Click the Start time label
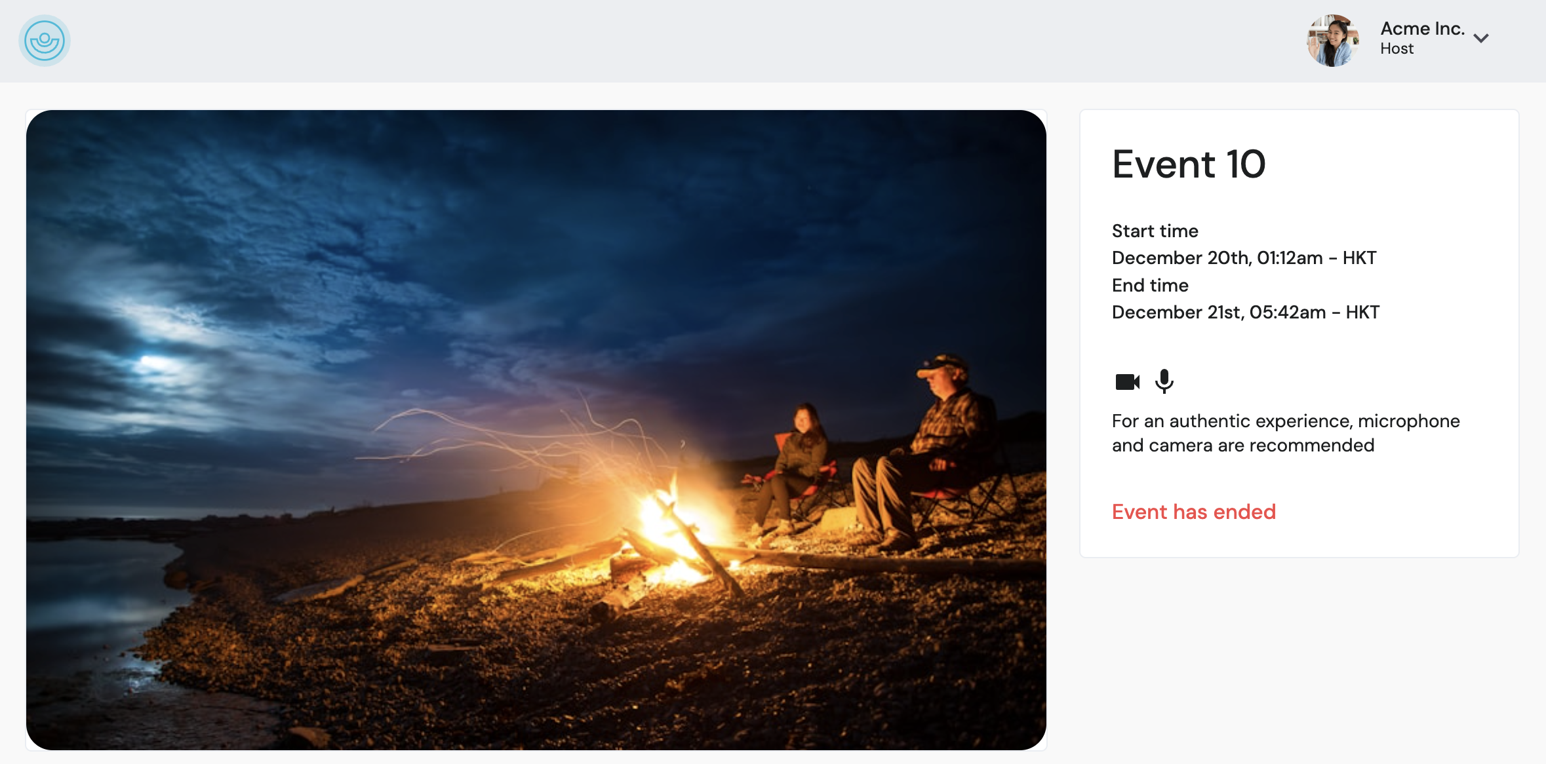Image resolution: width=1546 pixels, height=764 pixels. click(x=1155, y=231)
